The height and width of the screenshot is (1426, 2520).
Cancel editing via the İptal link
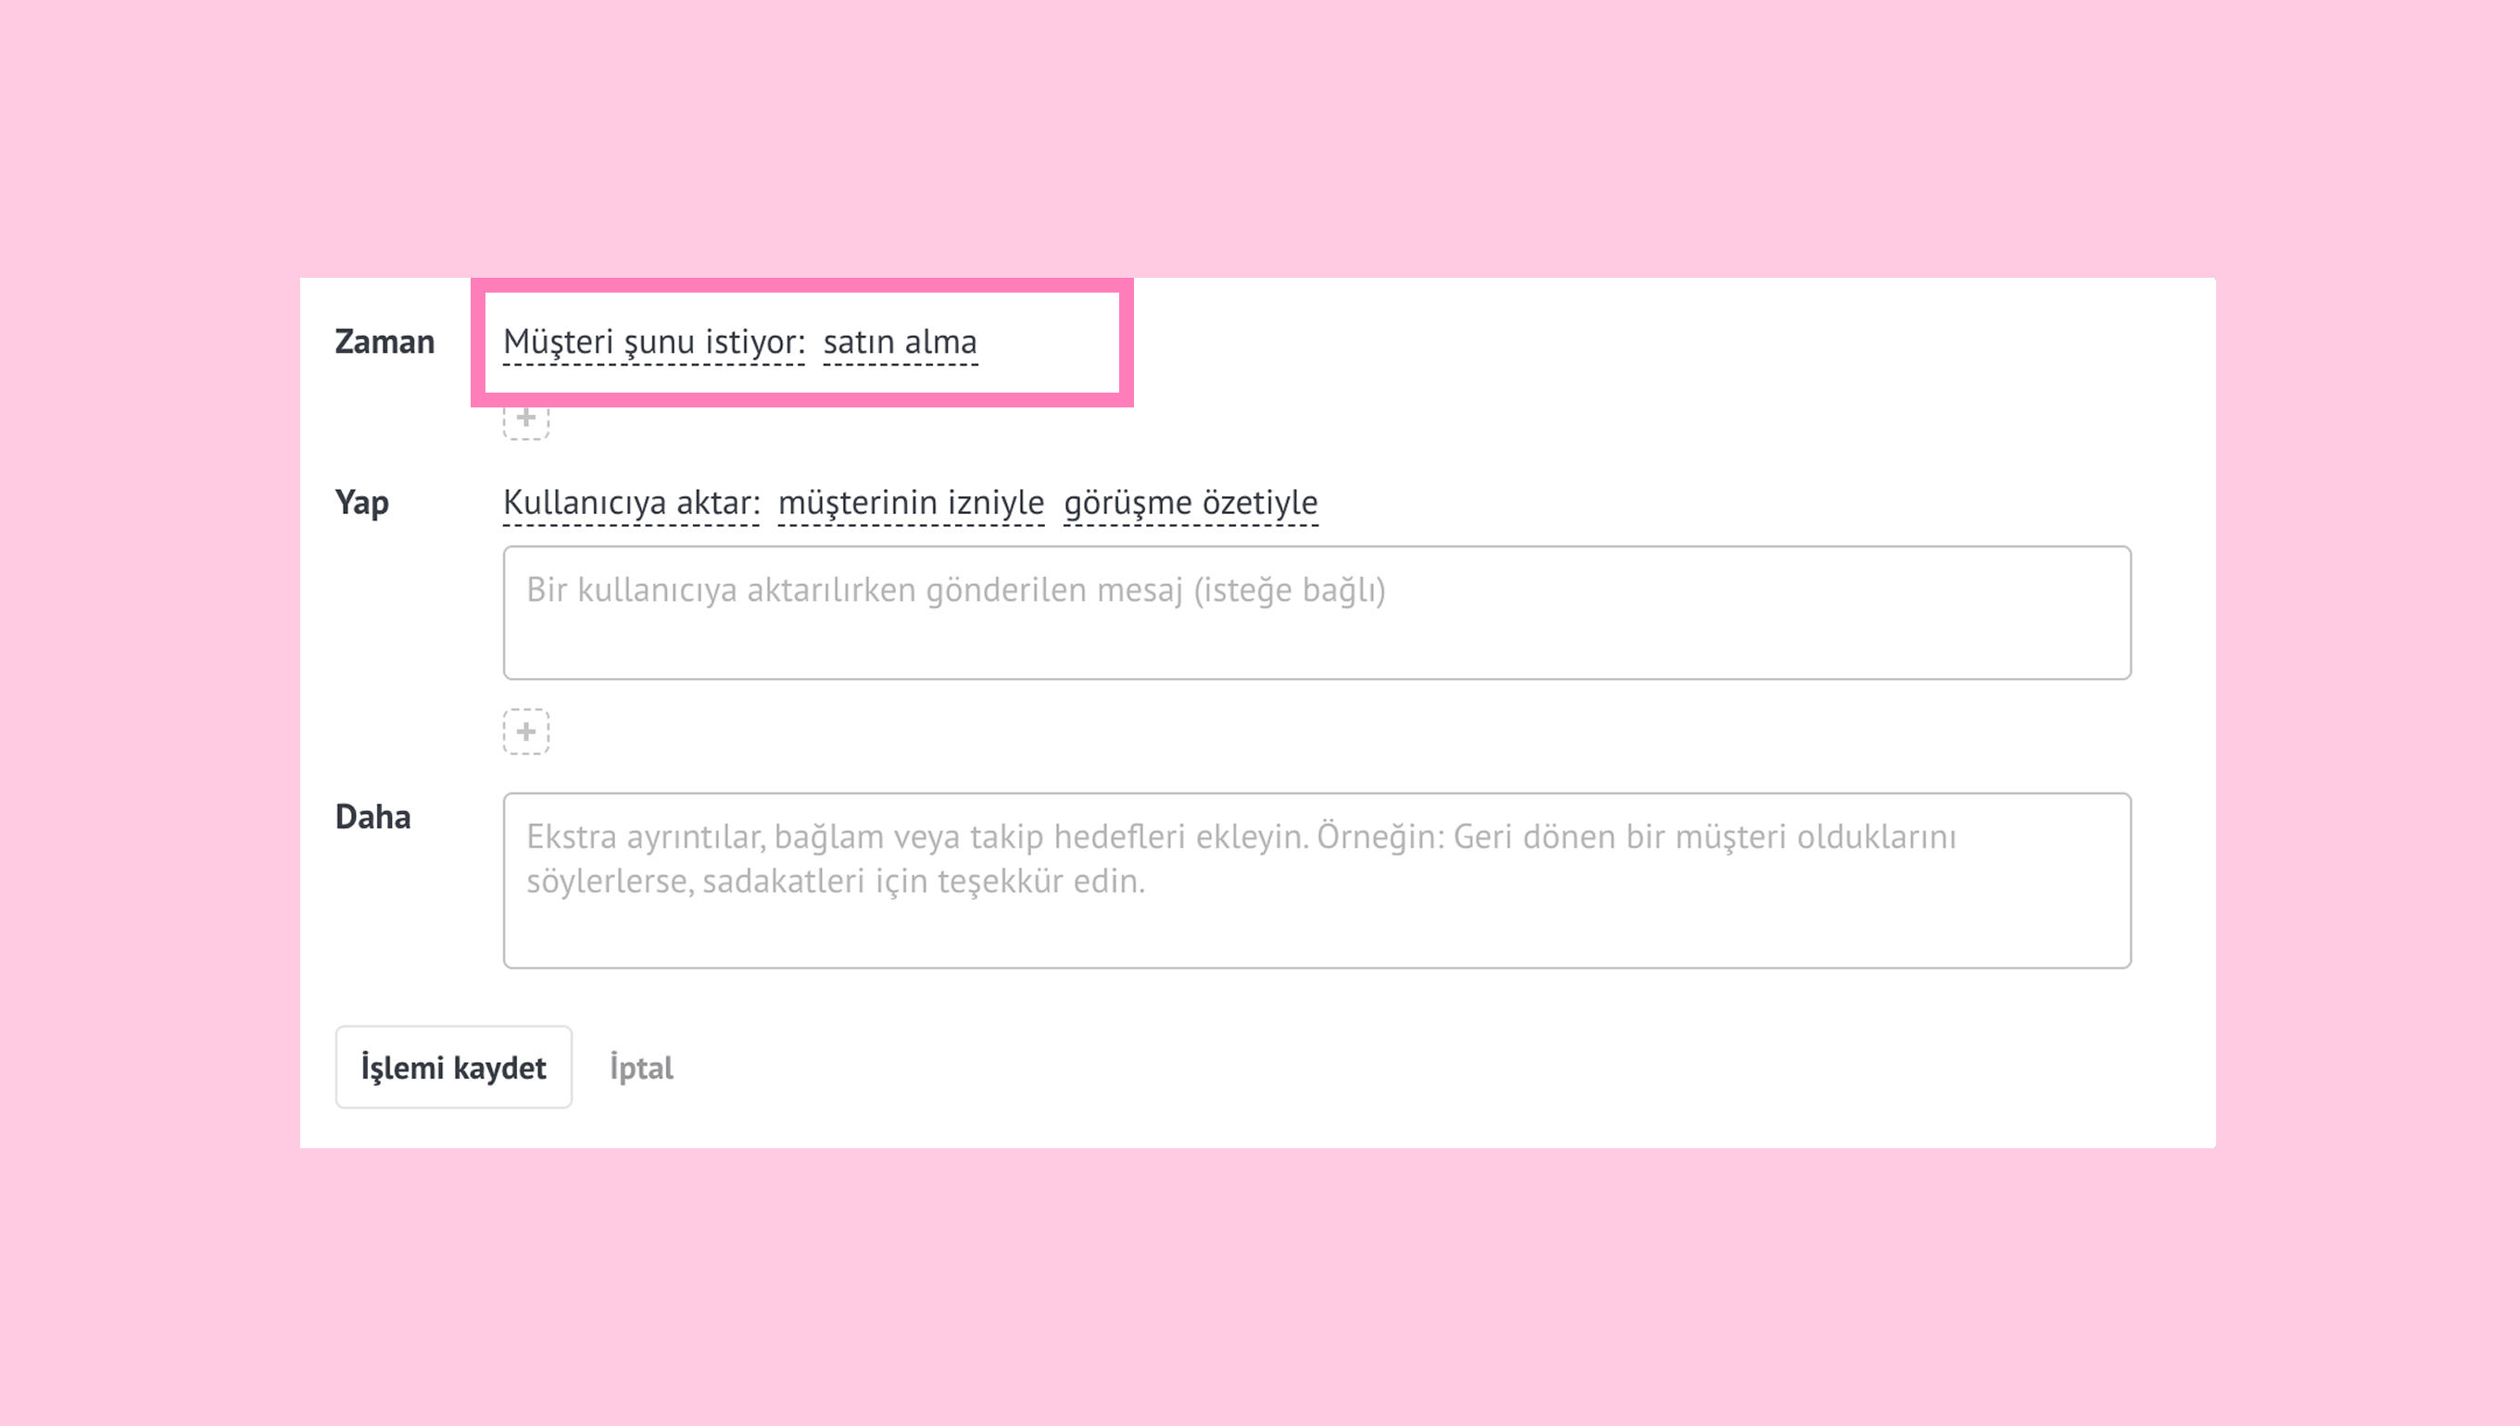pos(641,1068)
